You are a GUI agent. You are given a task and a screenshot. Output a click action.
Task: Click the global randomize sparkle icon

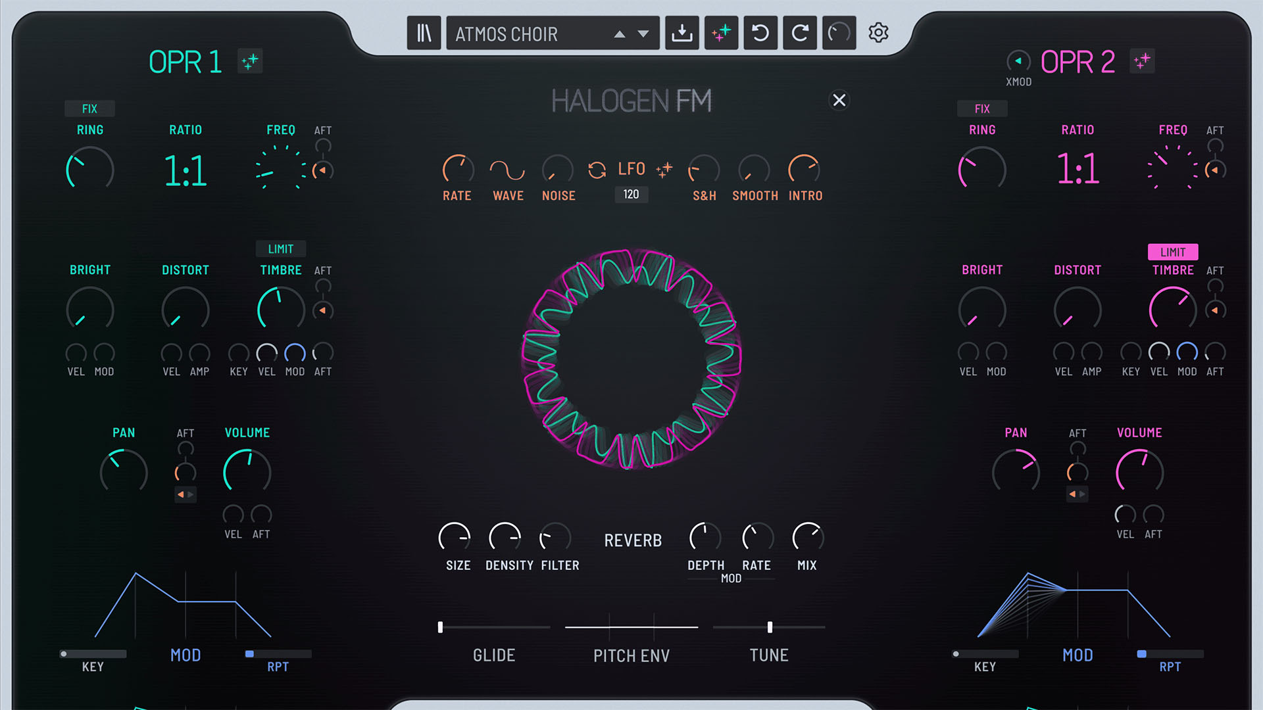(x=722, y=33)
